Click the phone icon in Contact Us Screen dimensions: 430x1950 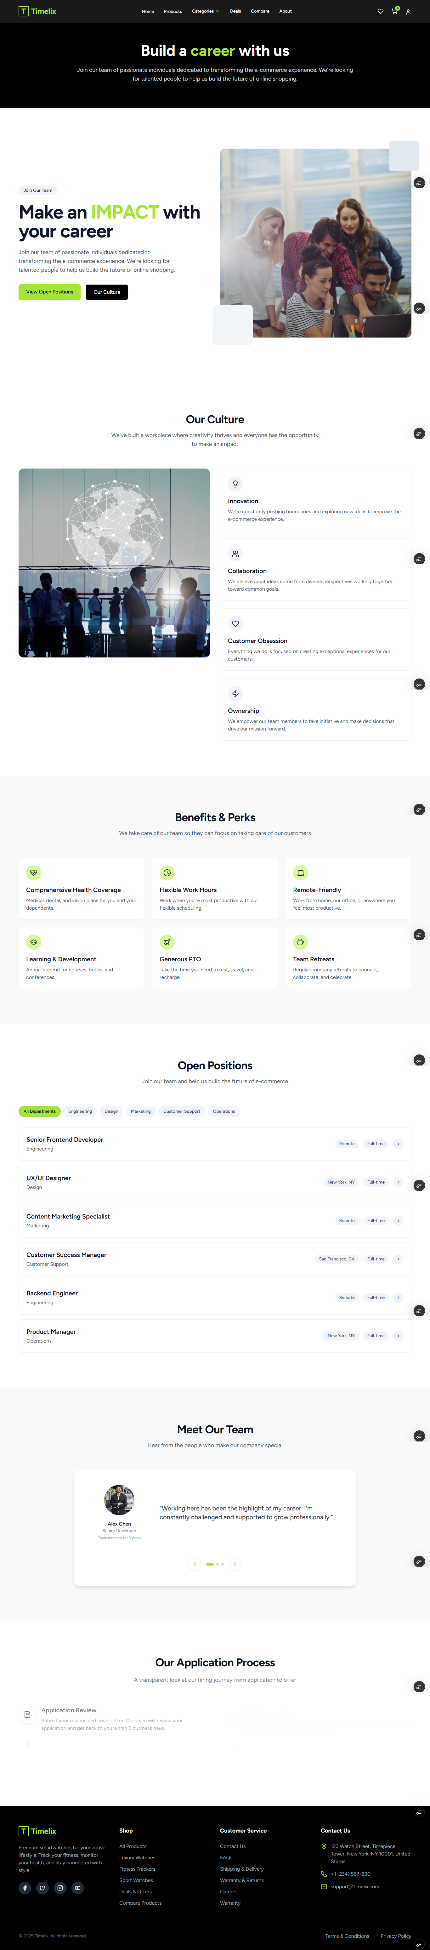tap(324, 1874)
